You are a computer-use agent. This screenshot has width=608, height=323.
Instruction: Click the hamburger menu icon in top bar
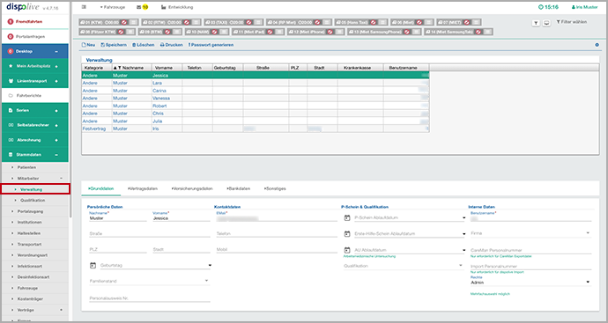point(84,7)
